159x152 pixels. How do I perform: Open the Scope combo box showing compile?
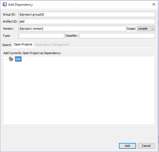click(x=146, y=29)
